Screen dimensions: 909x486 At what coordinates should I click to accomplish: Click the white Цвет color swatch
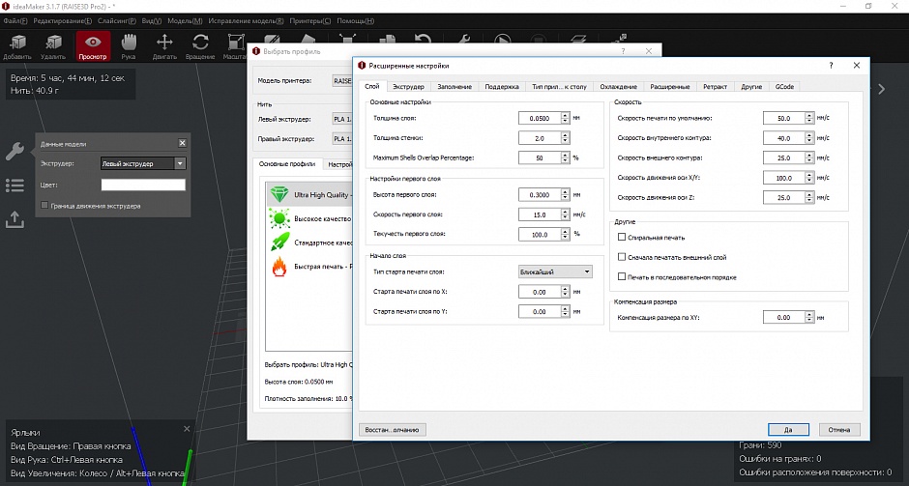143,185
